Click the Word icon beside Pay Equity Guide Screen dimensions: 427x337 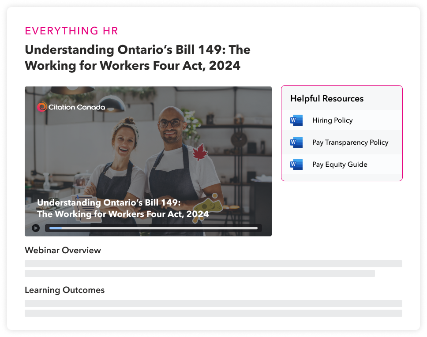296,165
